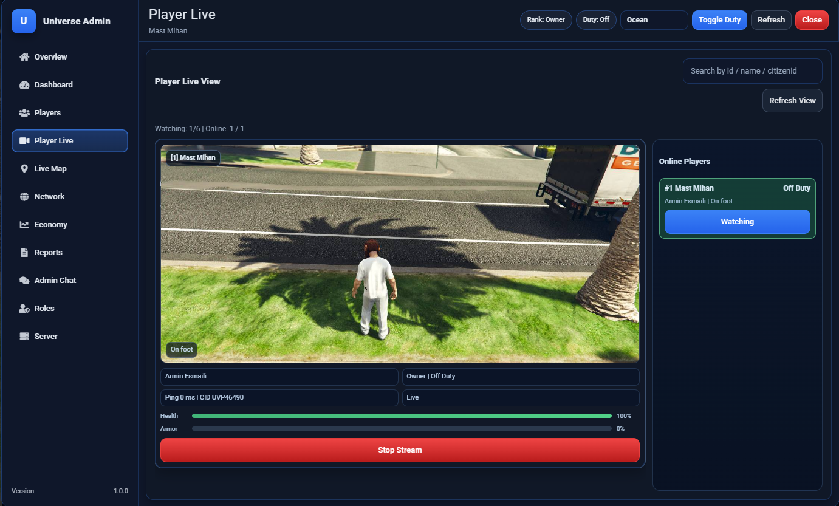839x506 pixels.
Task: Click the live stream video of Mast Mihan
Action: pyautogui.click(x=400, y=253)
